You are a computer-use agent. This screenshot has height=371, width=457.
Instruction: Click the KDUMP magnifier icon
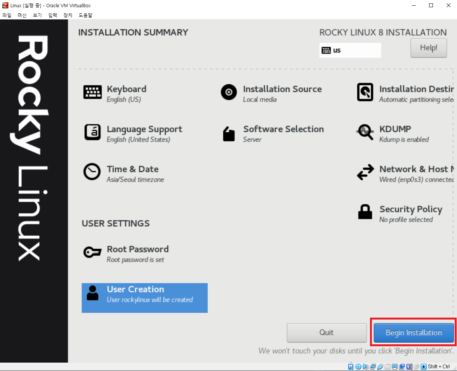[x=365, y=132]
